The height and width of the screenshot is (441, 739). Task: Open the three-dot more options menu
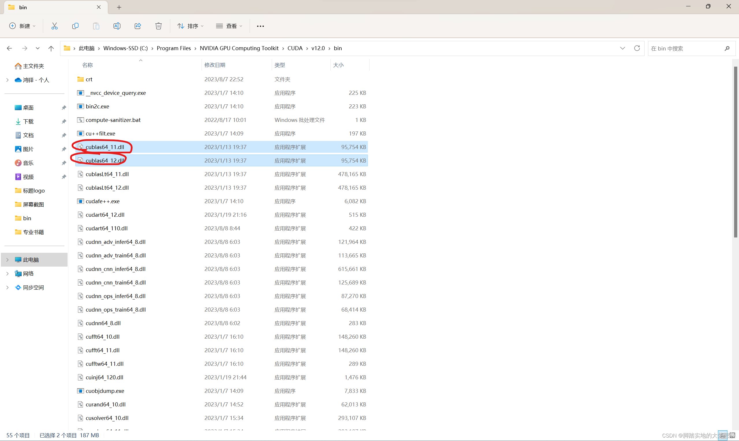260,26
